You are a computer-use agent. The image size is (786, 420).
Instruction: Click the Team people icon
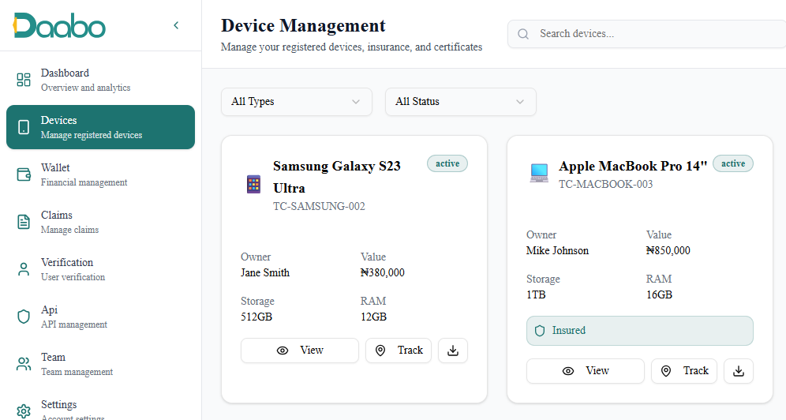(x=24, y=364)
